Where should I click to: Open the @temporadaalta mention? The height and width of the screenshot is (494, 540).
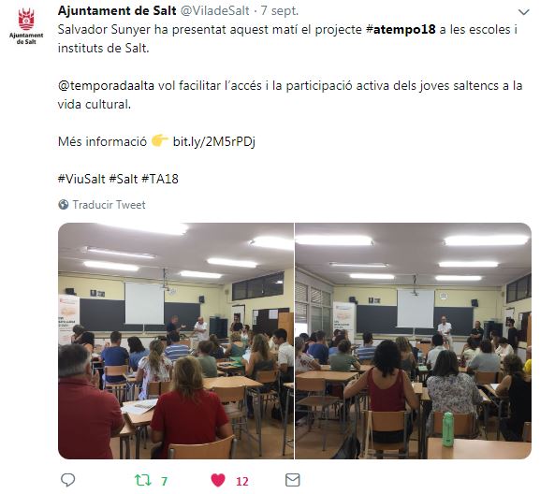click(x=106, y=86)
